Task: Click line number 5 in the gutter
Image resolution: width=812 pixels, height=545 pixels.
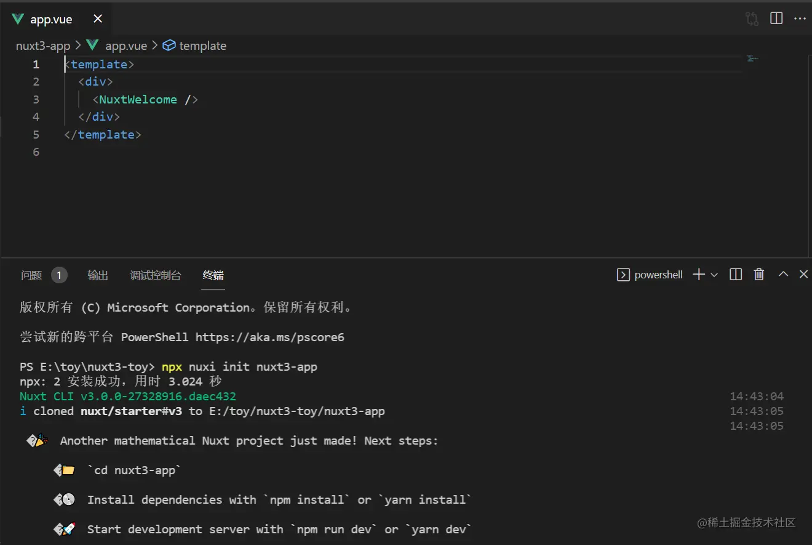Action: 36,134
